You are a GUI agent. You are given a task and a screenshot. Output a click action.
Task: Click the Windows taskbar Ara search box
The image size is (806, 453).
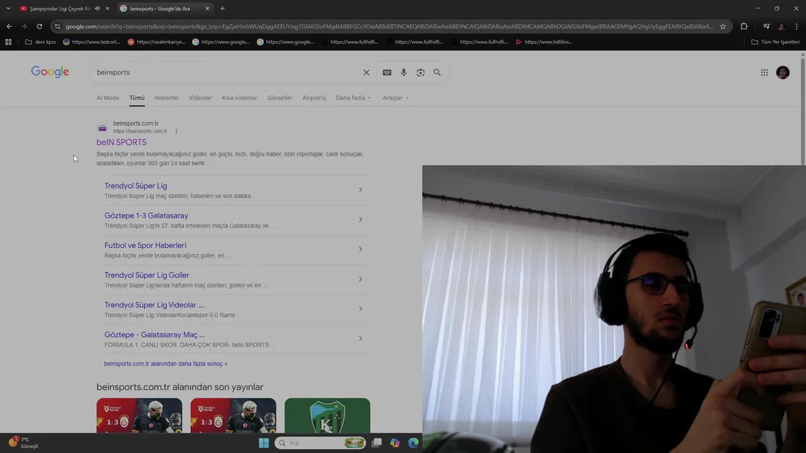pos(321,443)
